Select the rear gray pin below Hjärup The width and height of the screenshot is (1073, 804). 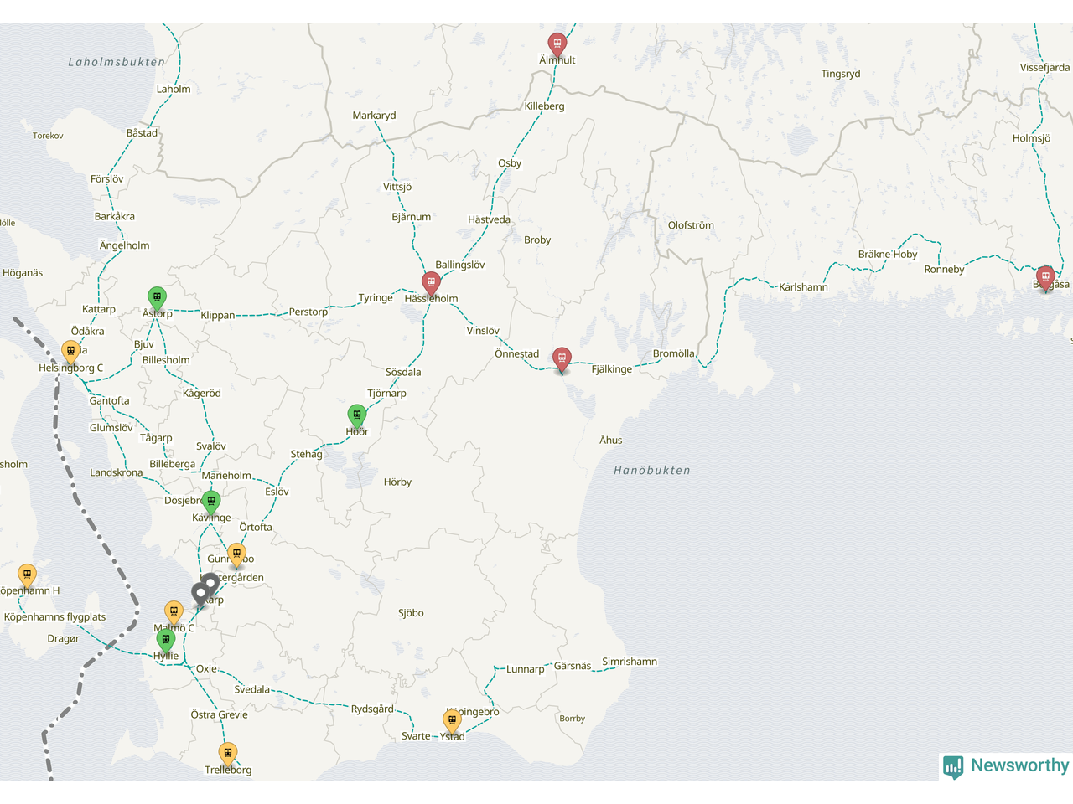click(x=212, y=582)
